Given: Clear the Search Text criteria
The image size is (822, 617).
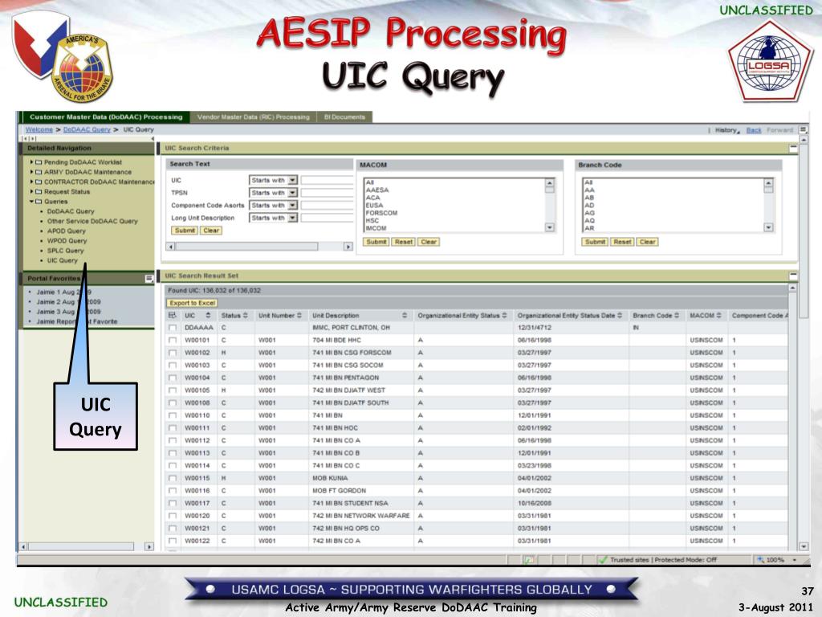Looking at the screenshot, I should pyautogui.click(x=211, y=231).
